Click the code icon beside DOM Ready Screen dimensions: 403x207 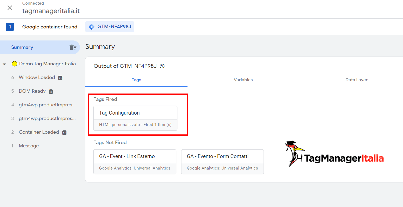51,92
